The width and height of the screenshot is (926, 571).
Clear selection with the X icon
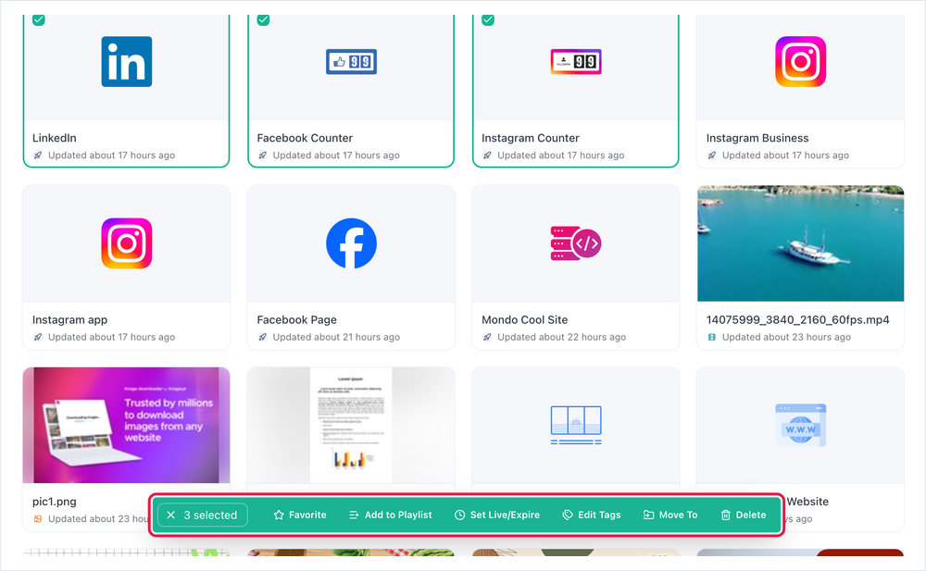pyautogui.click(x=170, y=515)
